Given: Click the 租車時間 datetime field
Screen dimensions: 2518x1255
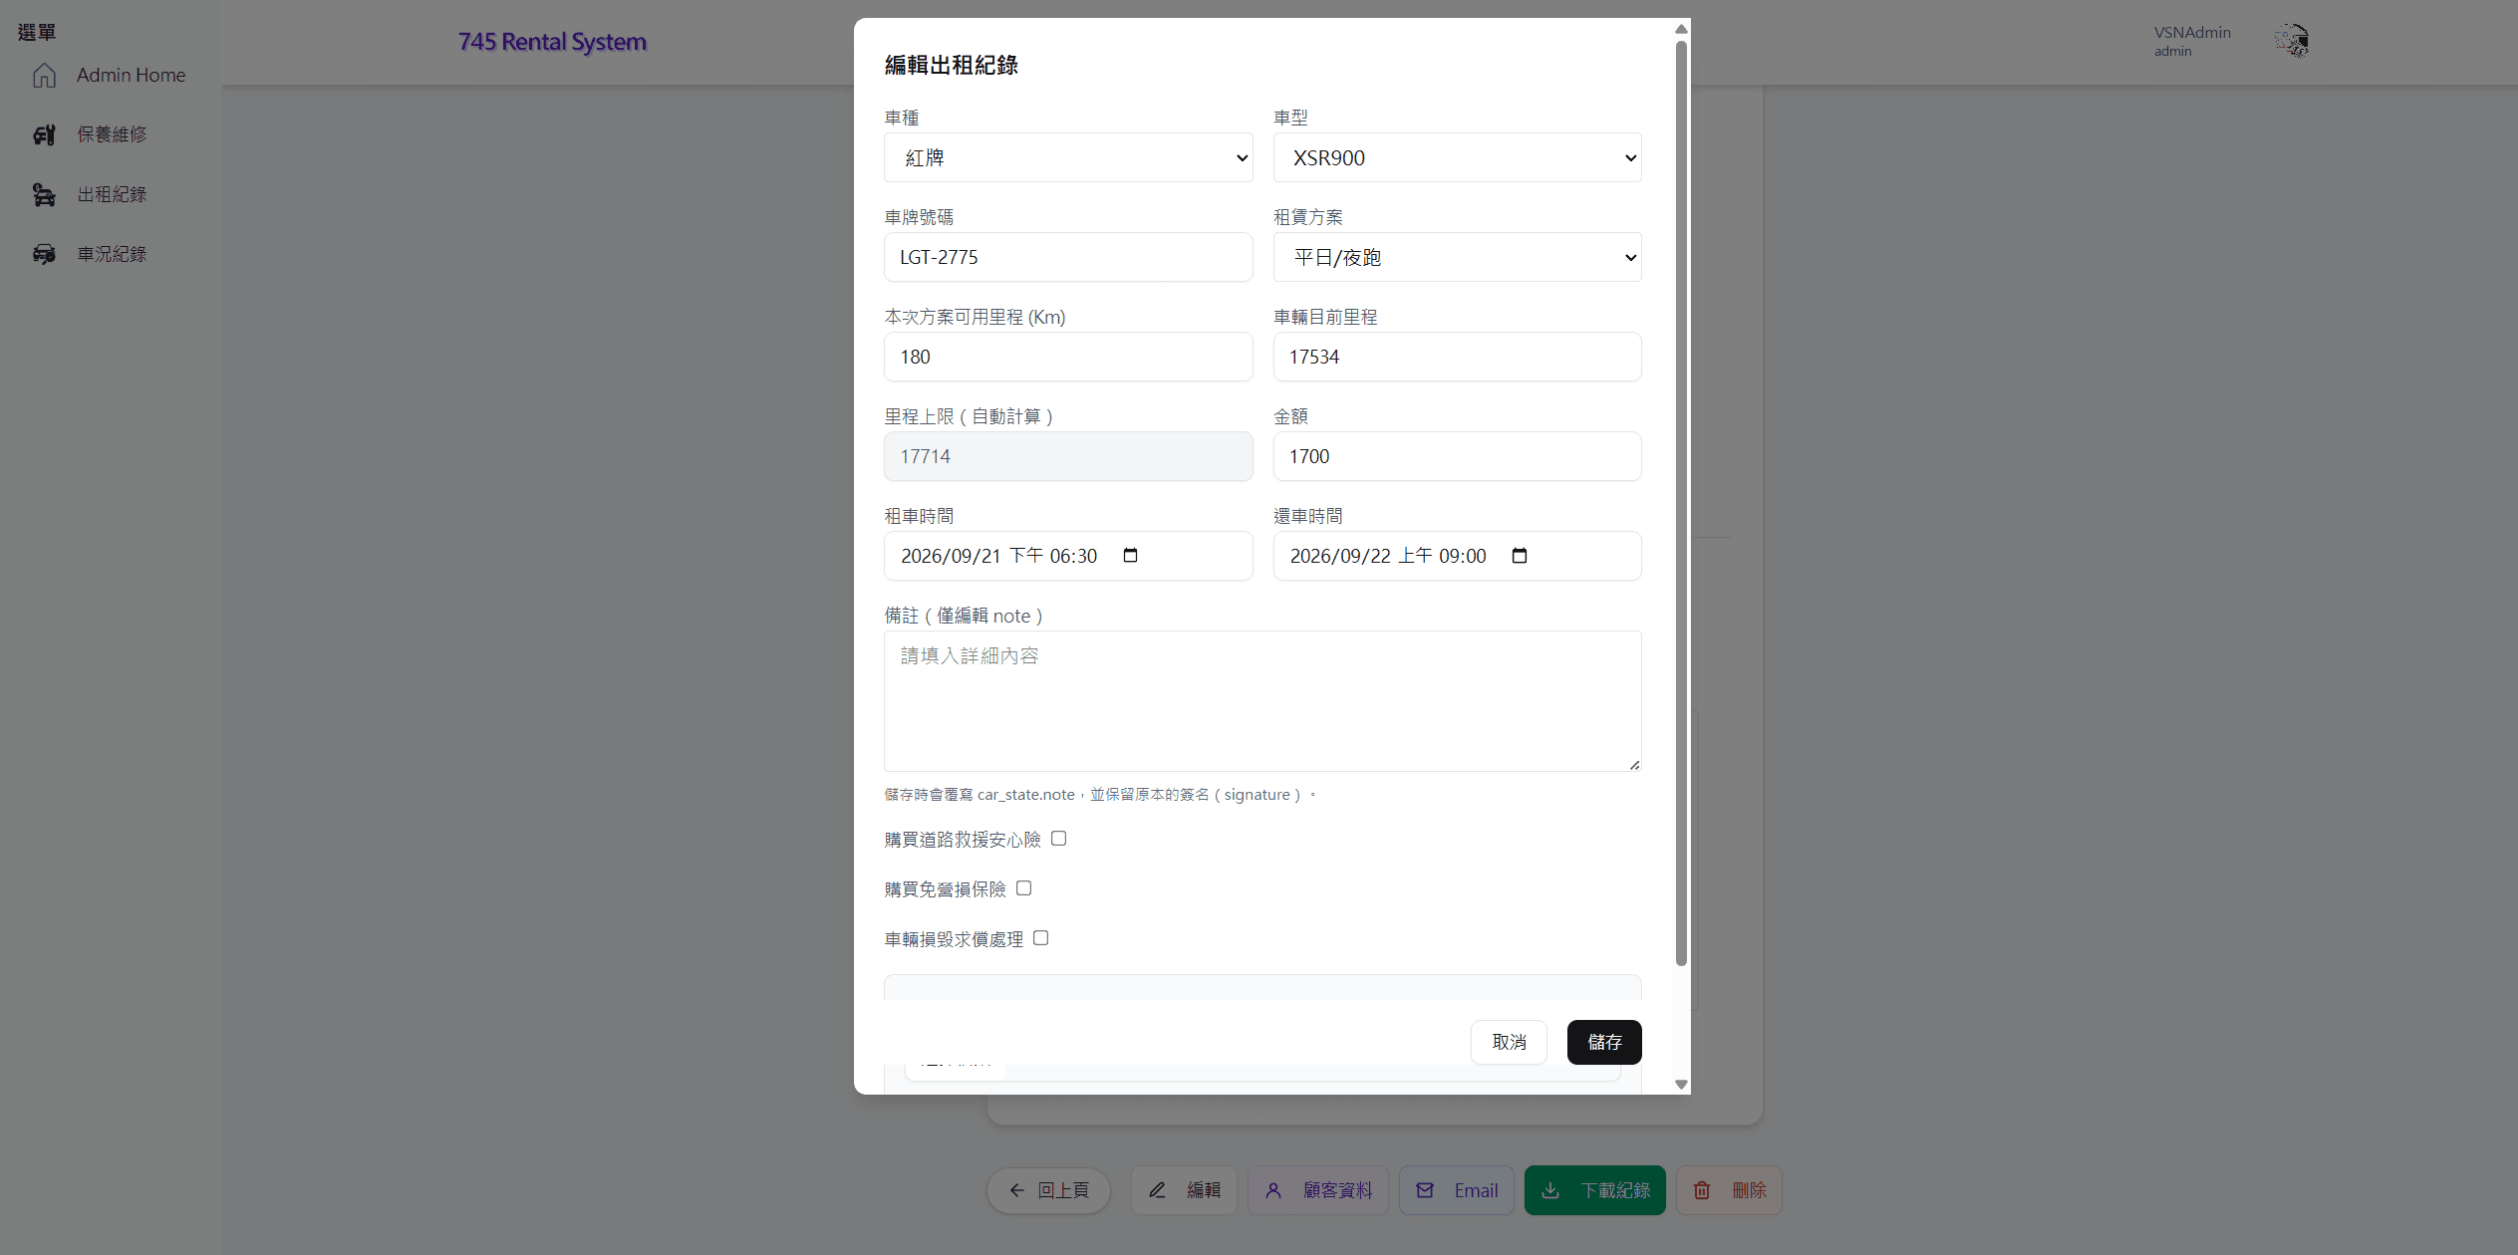Looking at the screenshot, I should pos(1068,556).
